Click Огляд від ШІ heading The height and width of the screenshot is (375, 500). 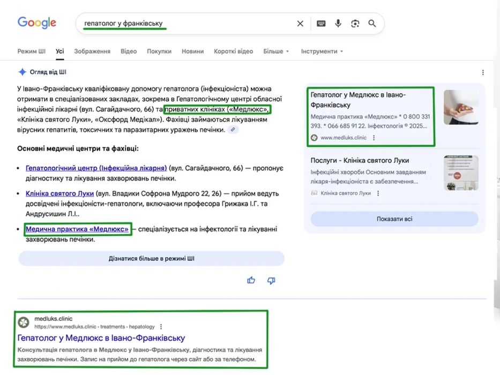pos(48,72)
